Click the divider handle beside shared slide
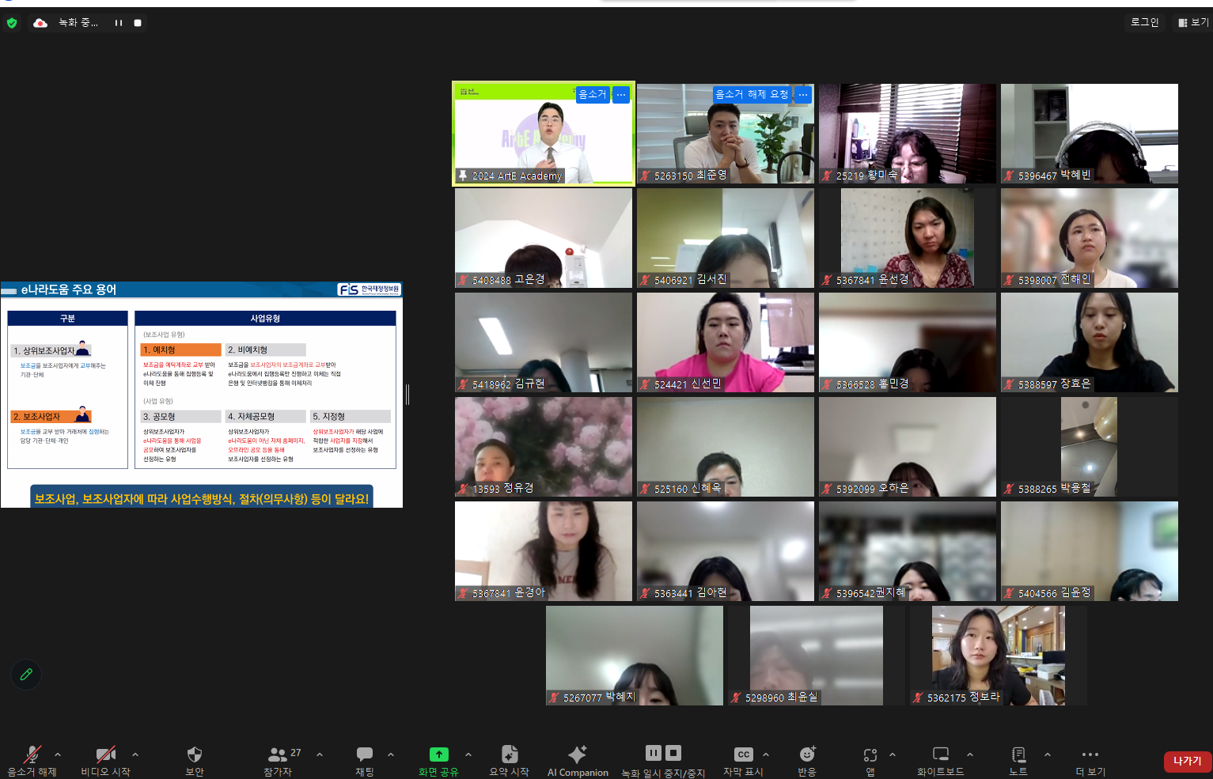 pyautogui.click(x=407, y=395)
